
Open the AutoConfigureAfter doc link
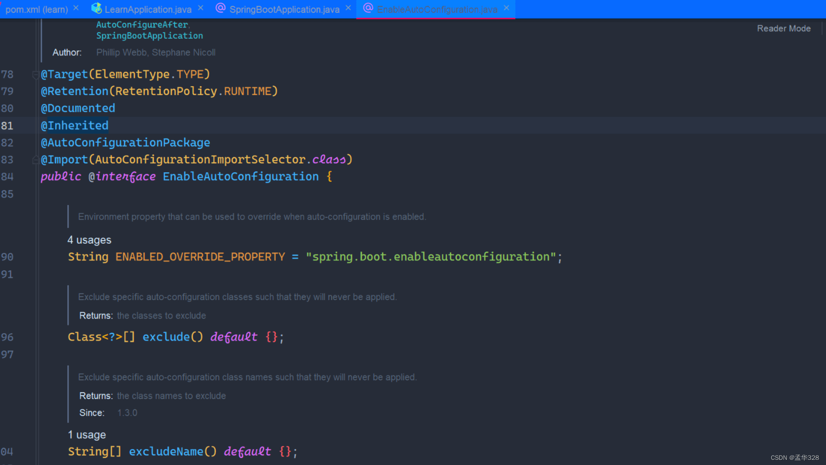(x=142, y=25)
